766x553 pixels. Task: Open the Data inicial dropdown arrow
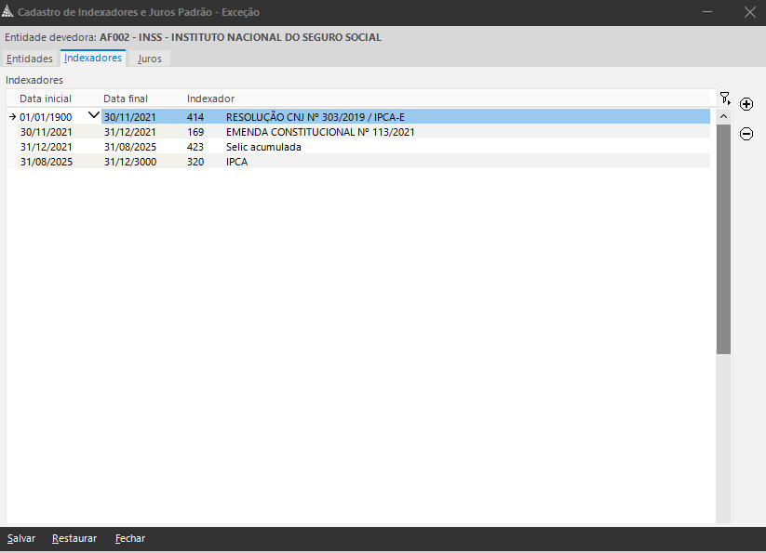93,115
